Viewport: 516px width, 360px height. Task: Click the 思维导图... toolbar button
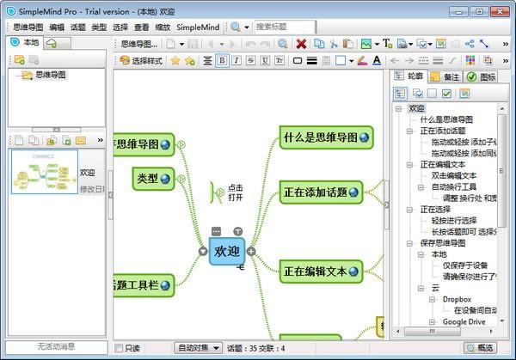[139, 44]
